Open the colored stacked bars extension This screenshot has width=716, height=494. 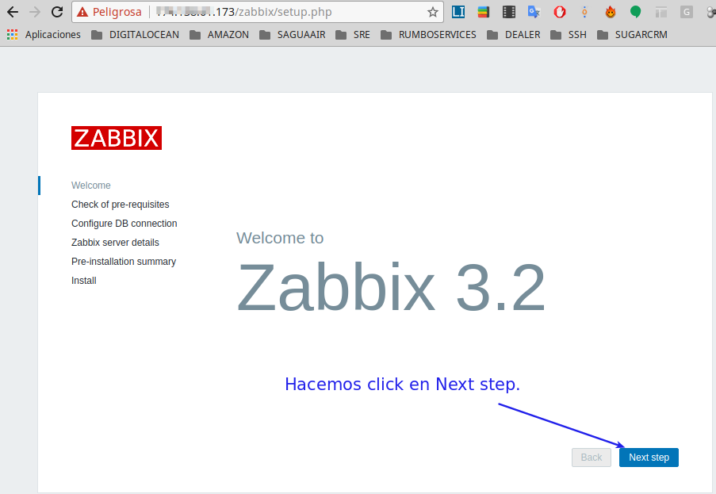click(484, 12)
